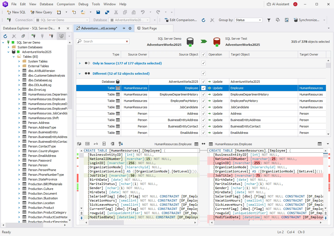Click the Redo arrow icon
Screen dimensions: 334x236
(158, 12)
